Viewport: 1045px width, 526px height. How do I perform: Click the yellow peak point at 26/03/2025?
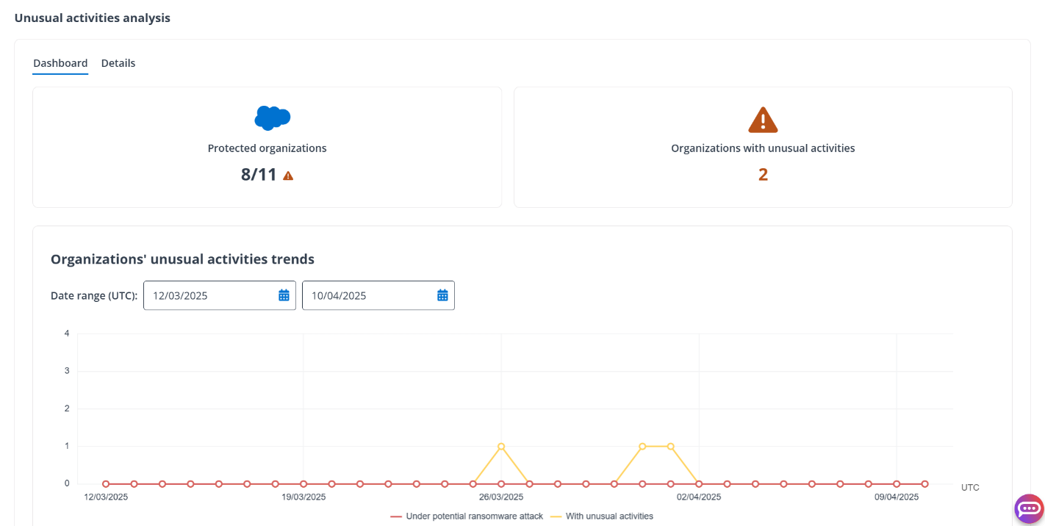[x=501, y=447]
